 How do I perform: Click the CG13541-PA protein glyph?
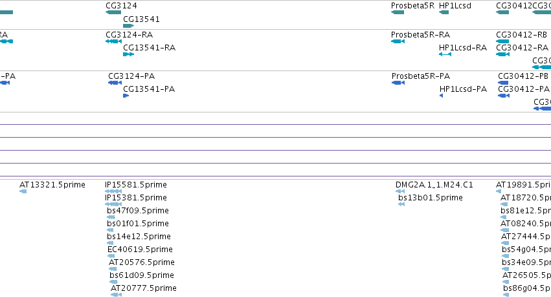pyautogui.click(x=126, y=96)
